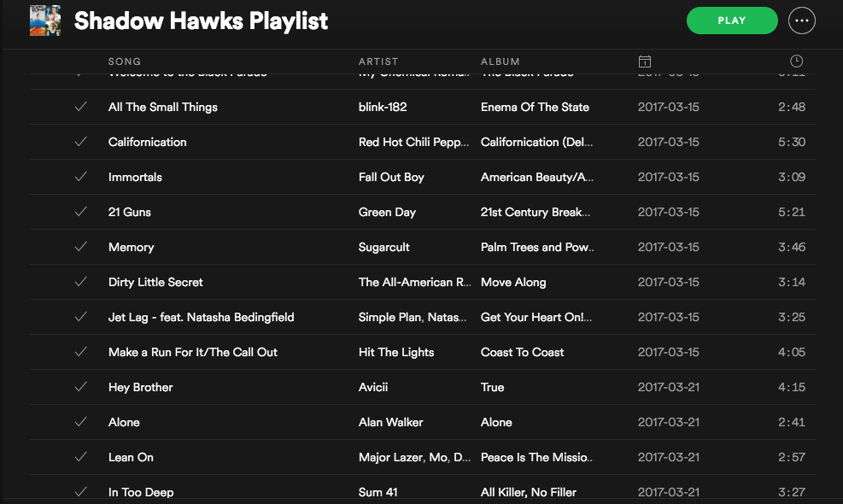Select the song Californication
Viewport: 843px width, 504px height.
click(147, 142)
